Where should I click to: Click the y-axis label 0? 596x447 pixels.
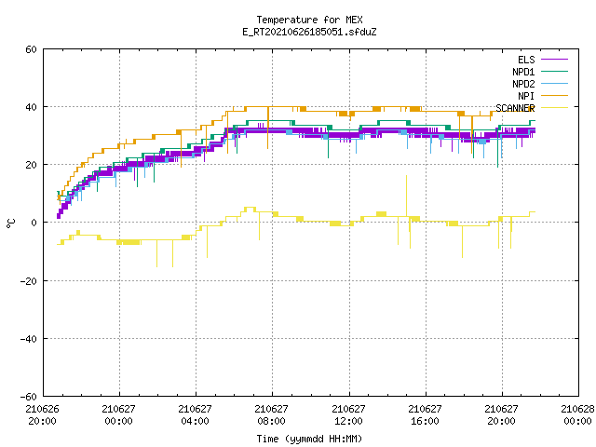(34, 223)
